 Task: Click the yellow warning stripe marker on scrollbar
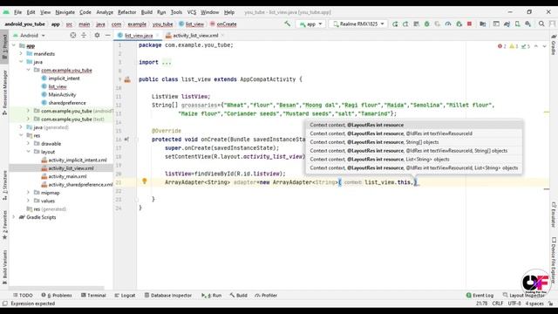click(x=547, y=113)
